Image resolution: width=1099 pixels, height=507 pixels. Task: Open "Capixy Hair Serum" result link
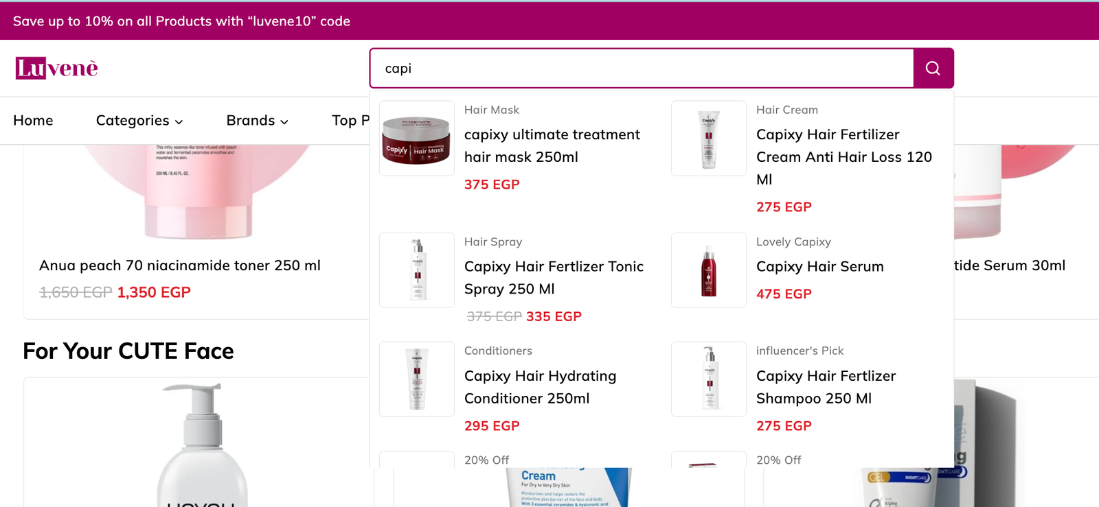819,267
